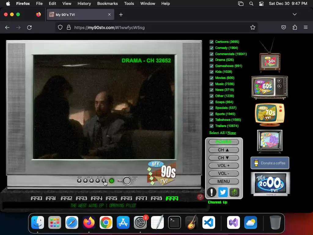Click Select All categories link

217,133
